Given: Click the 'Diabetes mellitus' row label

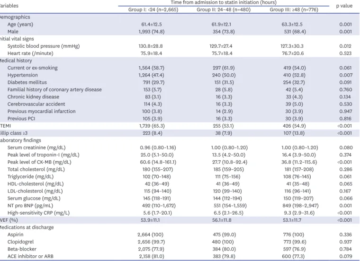Looking at the screenshot, I should coord(27,82).
